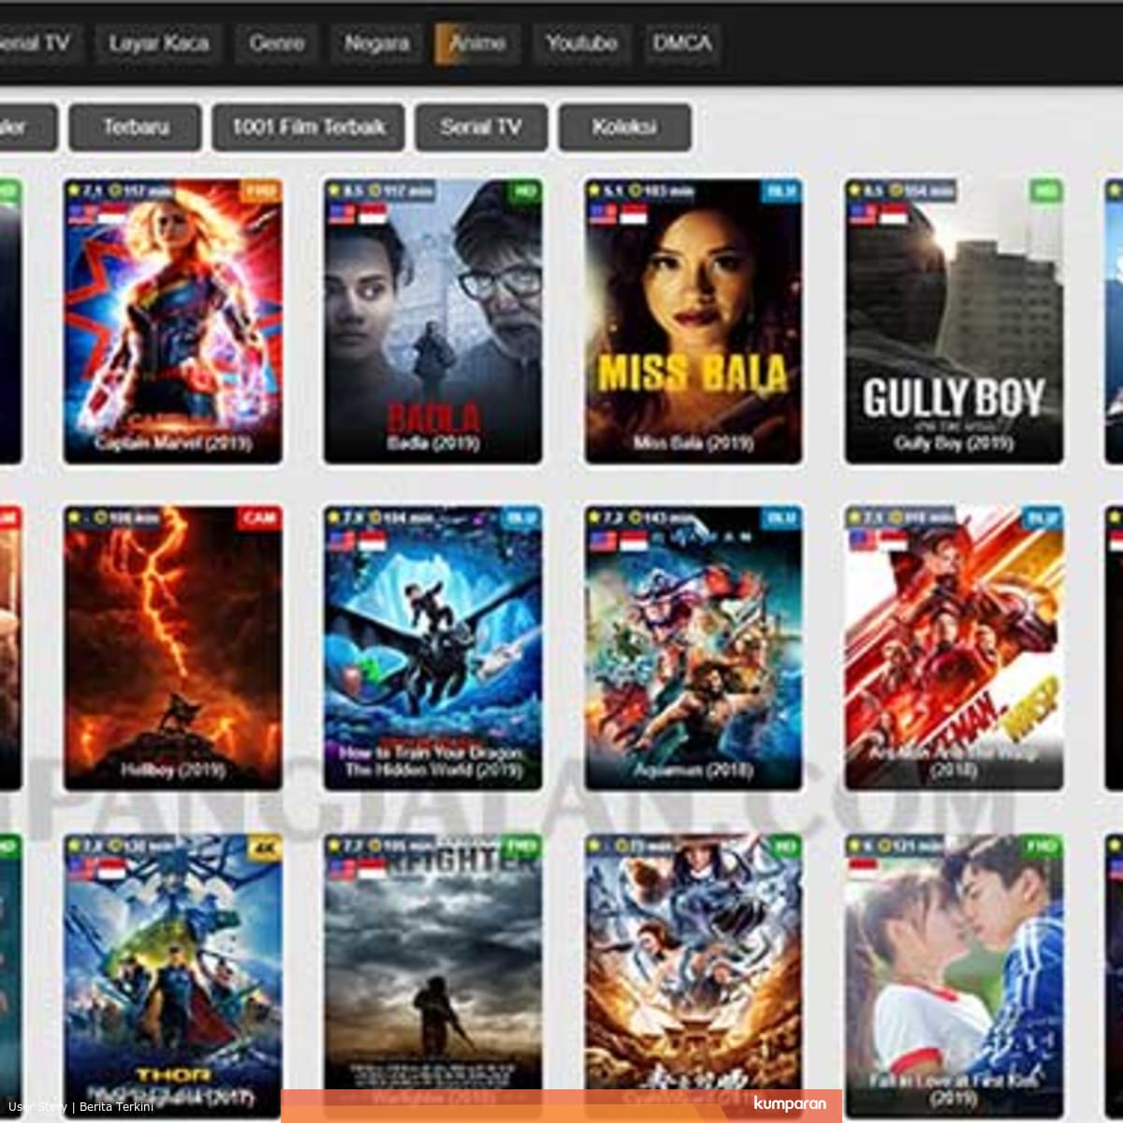
Task: Click the star rating on Badla
Action: [344, 191]
